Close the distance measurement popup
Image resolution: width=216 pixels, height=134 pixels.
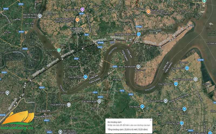(151, 120)
